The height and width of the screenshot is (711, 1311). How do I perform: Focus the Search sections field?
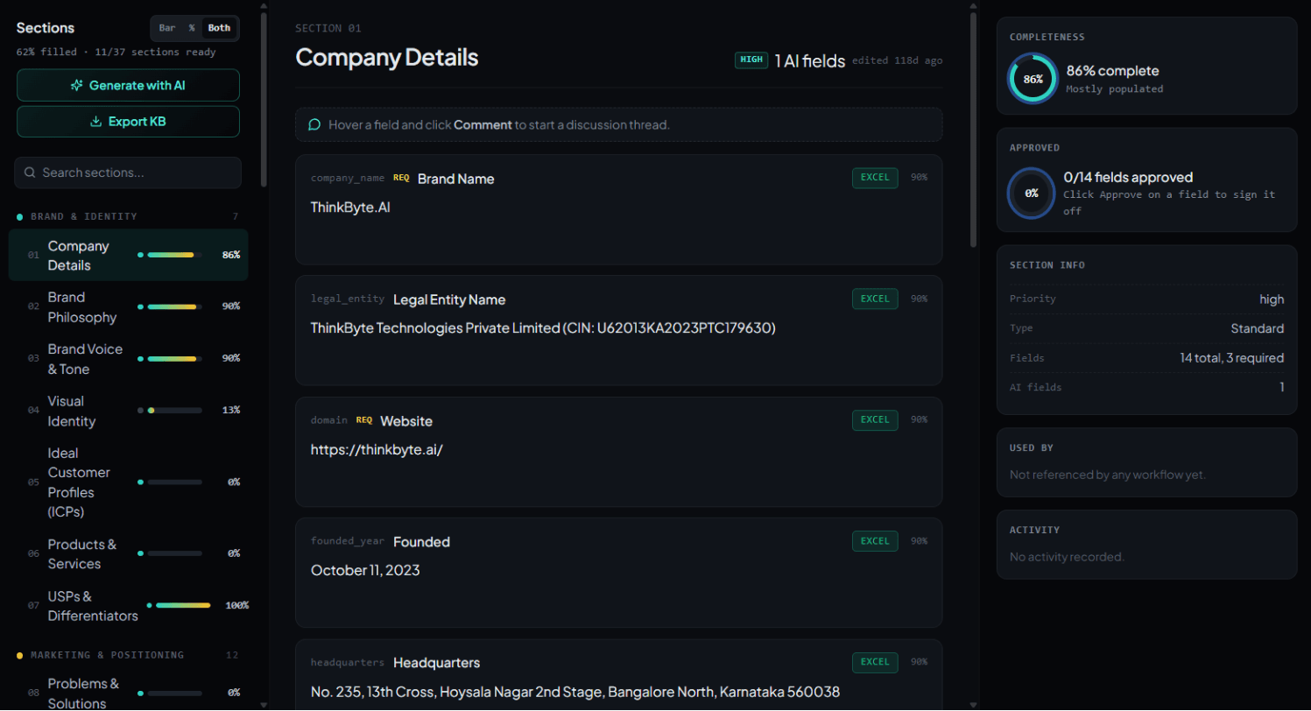[128, 172]
